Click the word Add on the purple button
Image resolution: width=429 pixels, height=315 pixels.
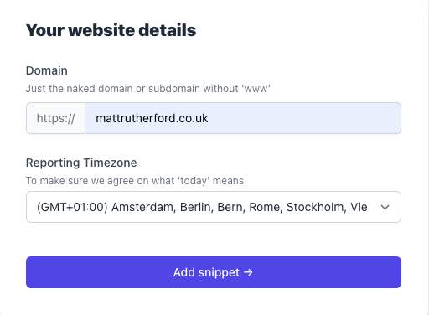pyautogui.click(x=184, y=272)
